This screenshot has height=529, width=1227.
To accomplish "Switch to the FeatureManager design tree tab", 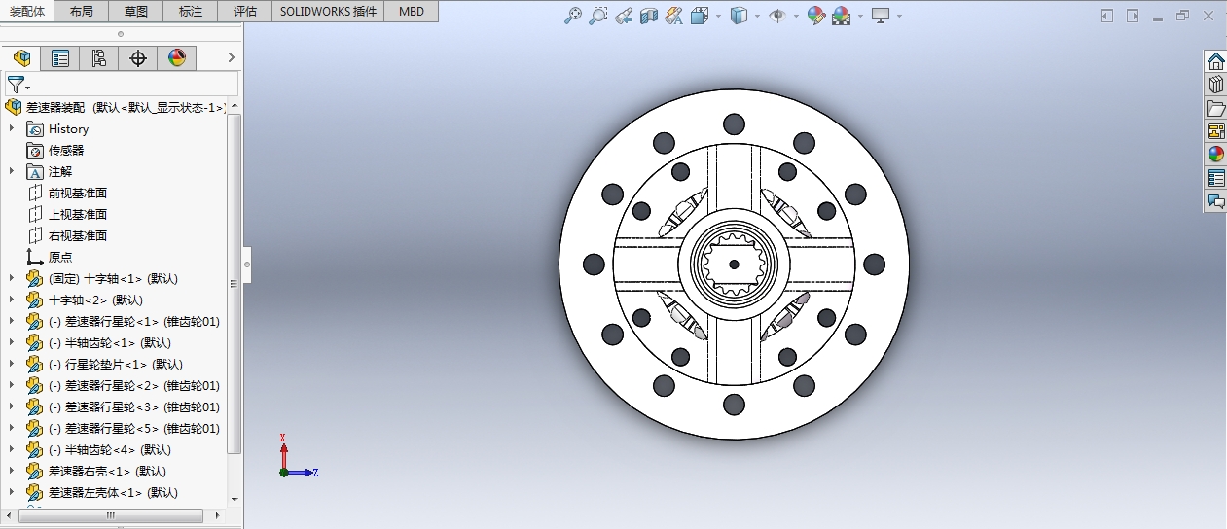I will click(21, 58).
